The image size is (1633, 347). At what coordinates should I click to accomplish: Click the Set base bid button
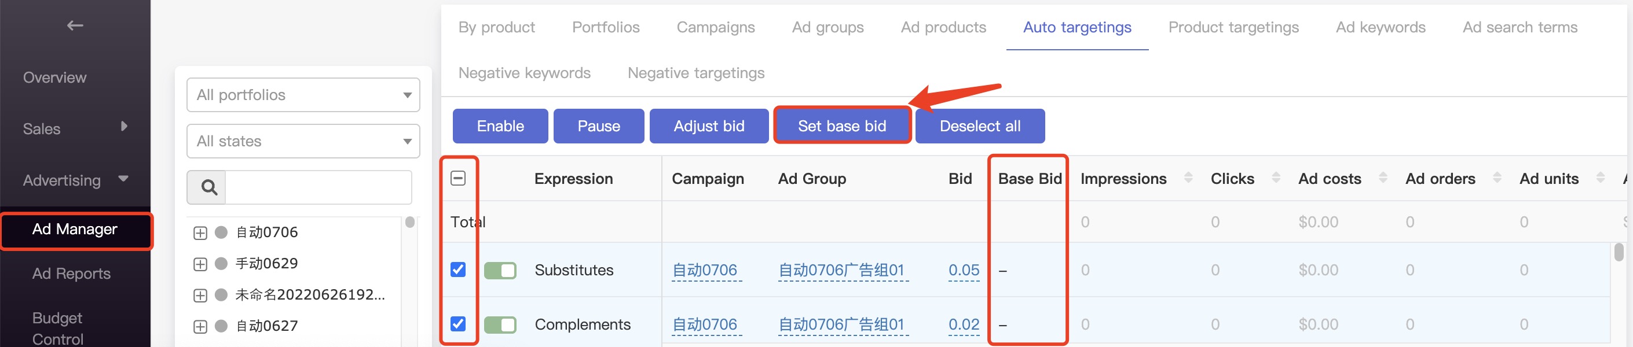click(842, 126)
